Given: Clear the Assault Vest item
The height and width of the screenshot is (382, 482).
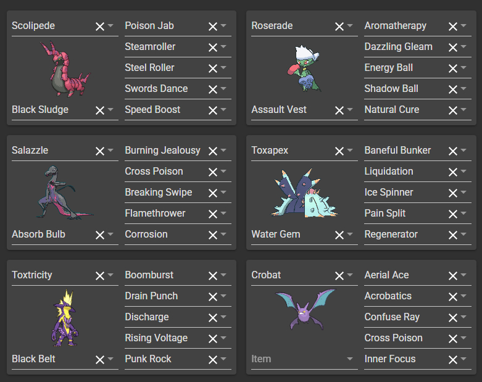Looking at the screenshot, I should pyautogui.click(x=339, y=110).
